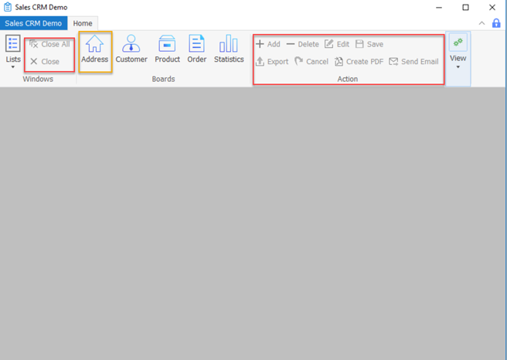Click the Delete action button

pos(302,45)
